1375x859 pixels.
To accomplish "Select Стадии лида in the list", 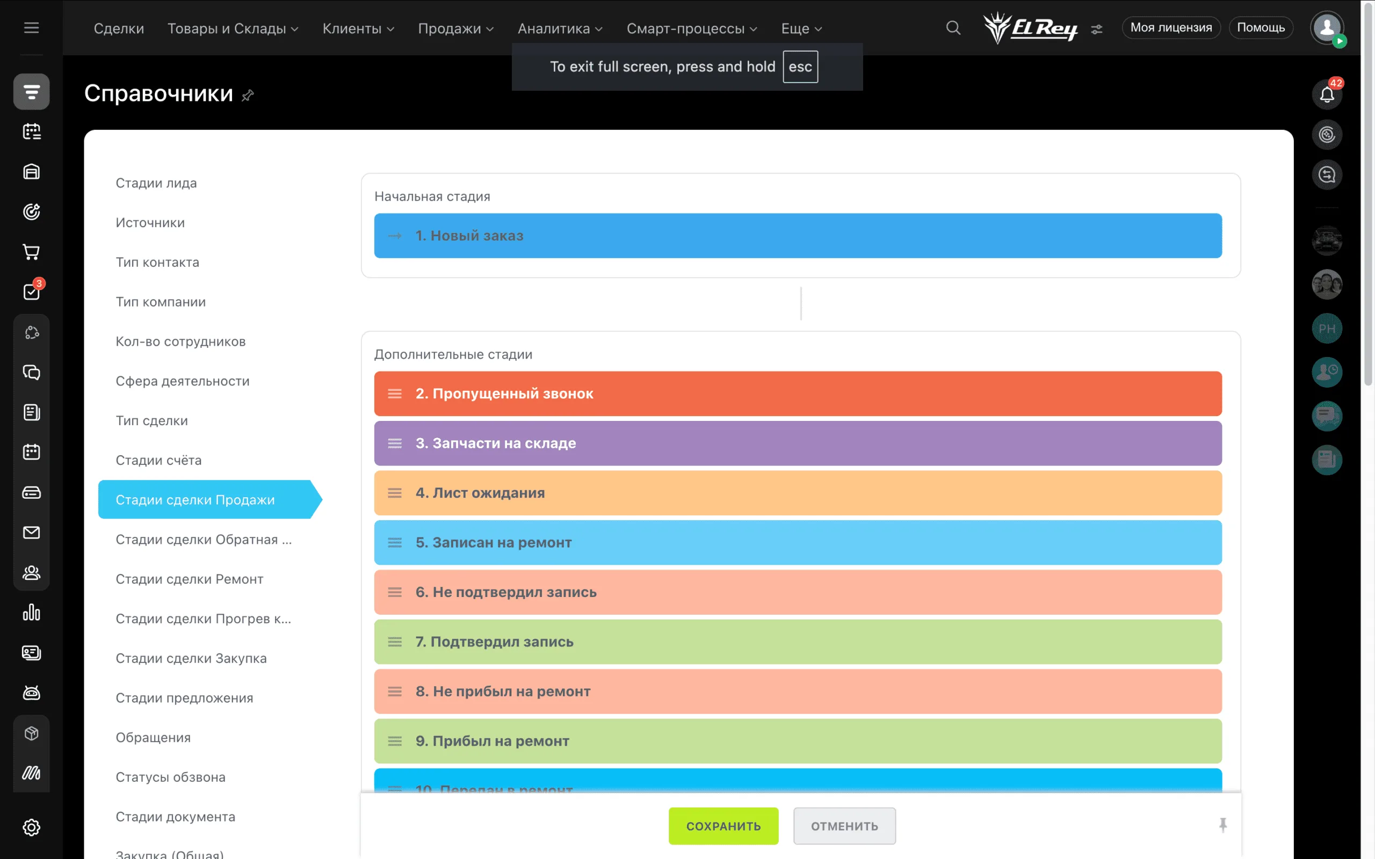I will (x=156, y=183).
